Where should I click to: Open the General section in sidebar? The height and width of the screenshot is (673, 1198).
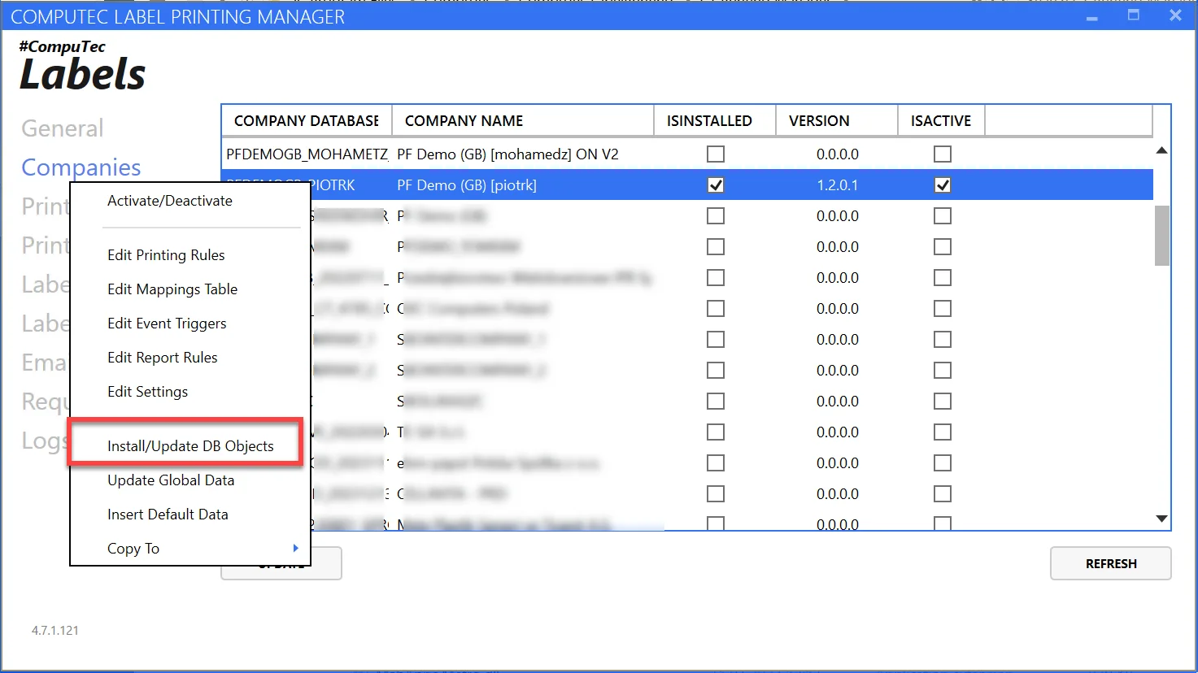point(63,128)
